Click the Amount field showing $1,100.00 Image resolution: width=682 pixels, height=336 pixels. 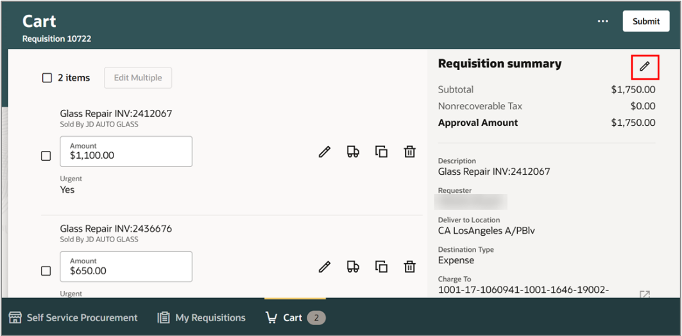[x=126, y=151]
